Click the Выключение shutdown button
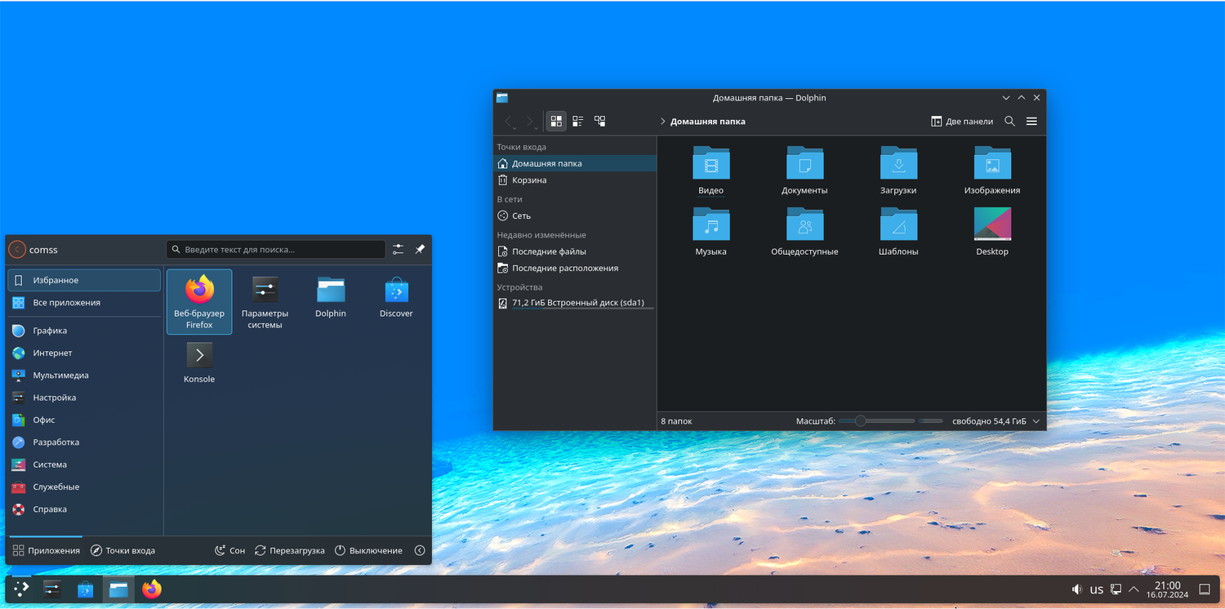The width and height of the screenshot is (1225, 609). 368,550
